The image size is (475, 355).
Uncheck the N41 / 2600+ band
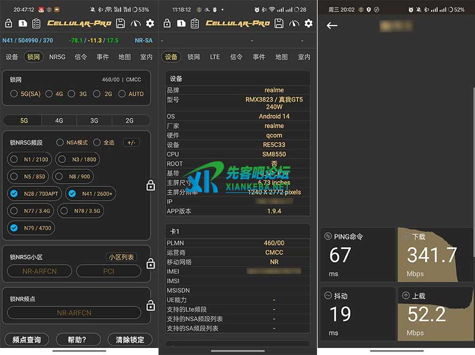(x=72, y=194)
